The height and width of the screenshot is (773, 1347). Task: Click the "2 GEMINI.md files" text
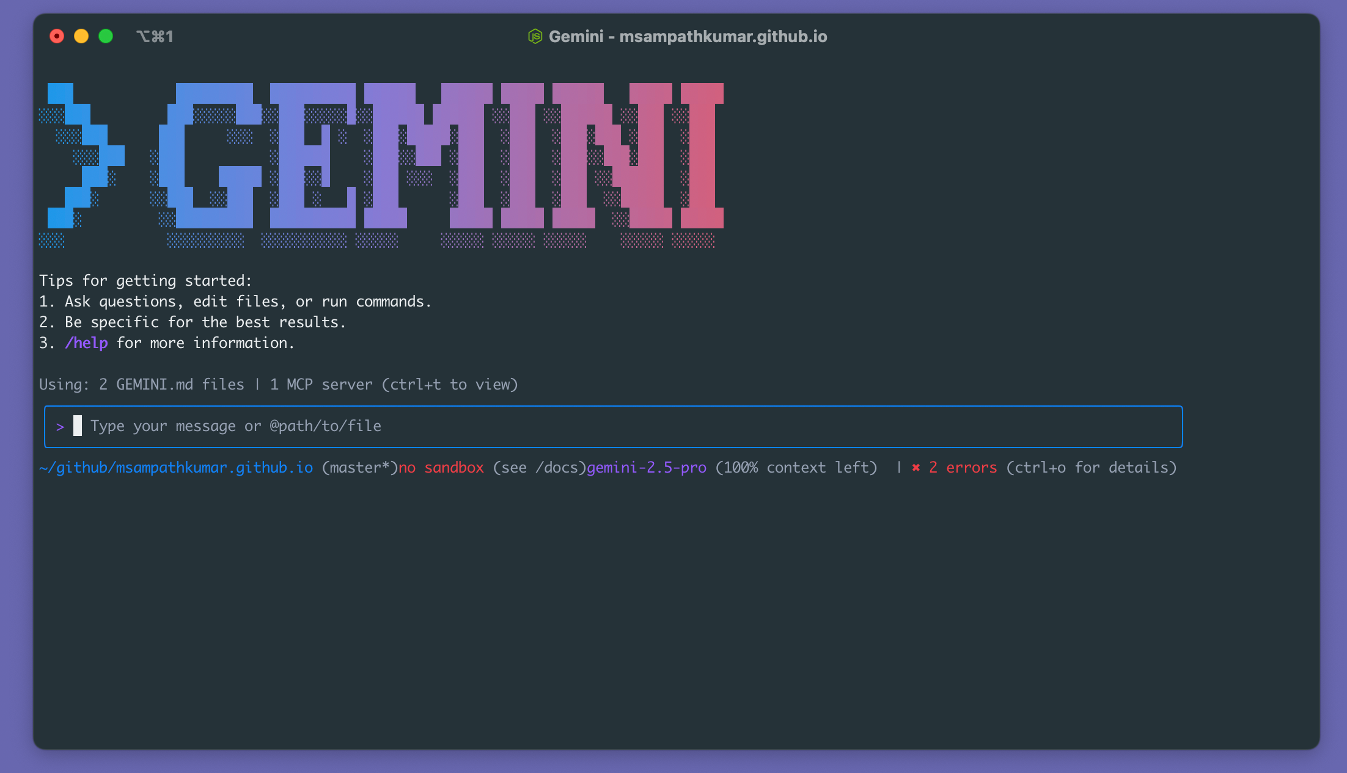(x=171, y=385)
